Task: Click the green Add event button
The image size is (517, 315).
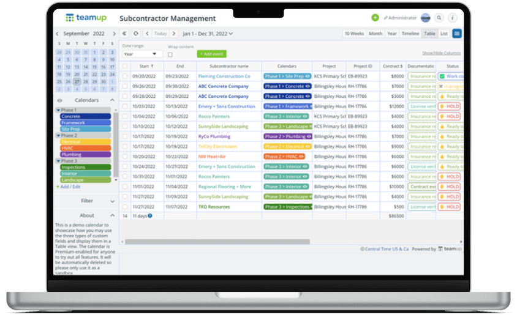Action: coord(211,54)
